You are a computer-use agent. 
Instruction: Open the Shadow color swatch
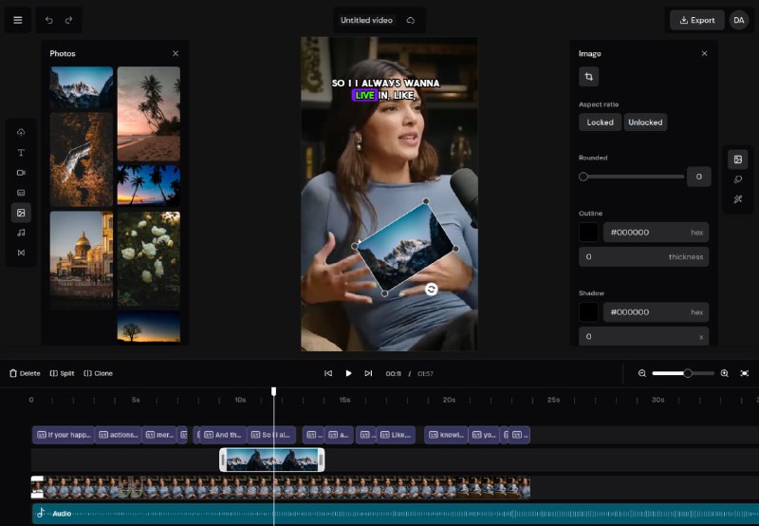coord(588,312)
